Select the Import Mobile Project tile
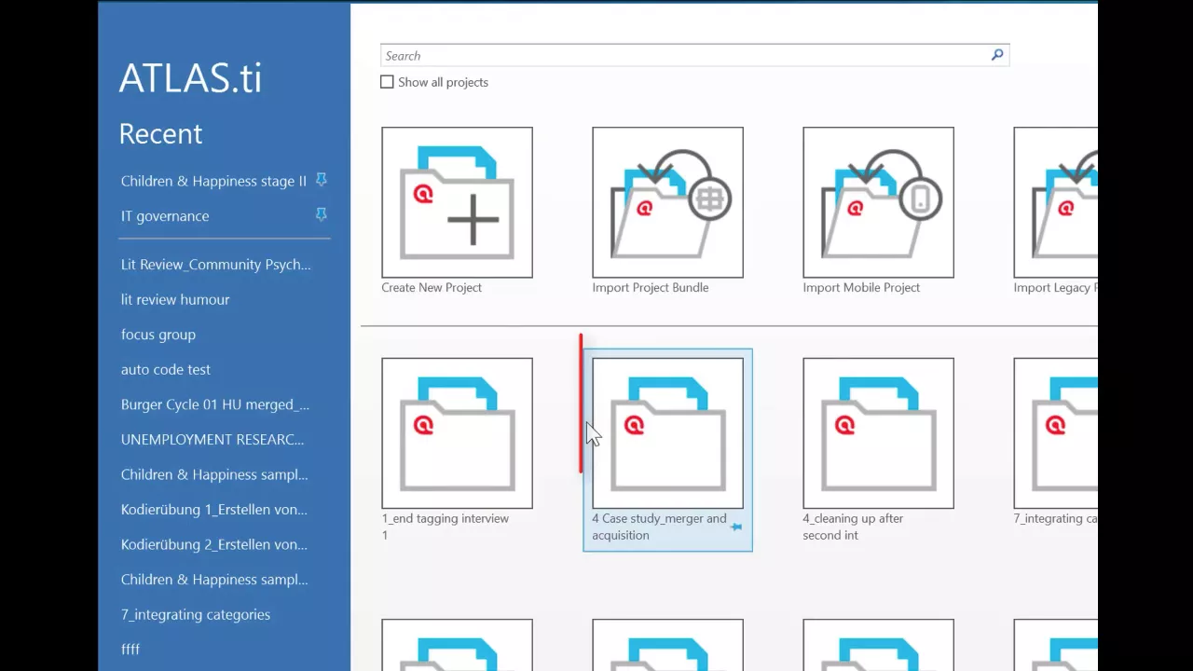 878,202
